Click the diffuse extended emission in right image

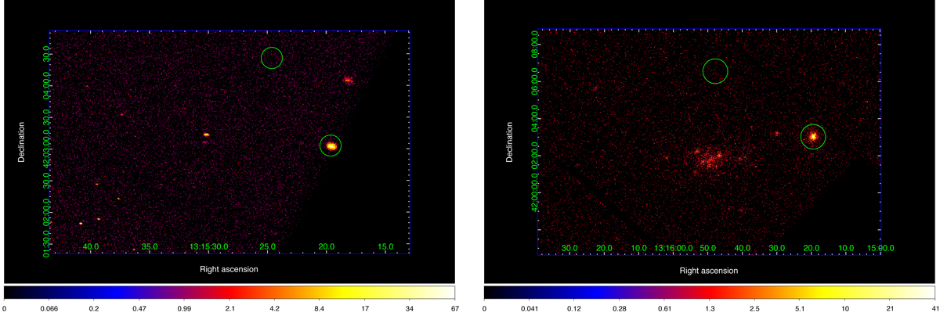713,159
